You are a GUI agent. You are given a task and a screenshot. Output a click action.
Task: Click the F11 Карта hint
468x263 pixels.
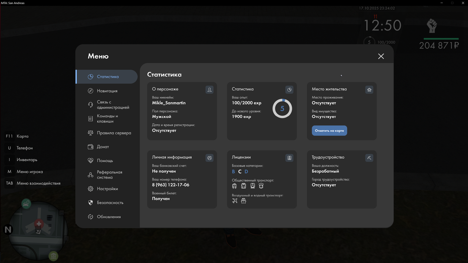[x=17, y=136]
